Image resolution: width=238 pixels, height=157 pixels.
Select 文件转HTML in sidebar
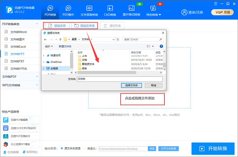[21, 69]
